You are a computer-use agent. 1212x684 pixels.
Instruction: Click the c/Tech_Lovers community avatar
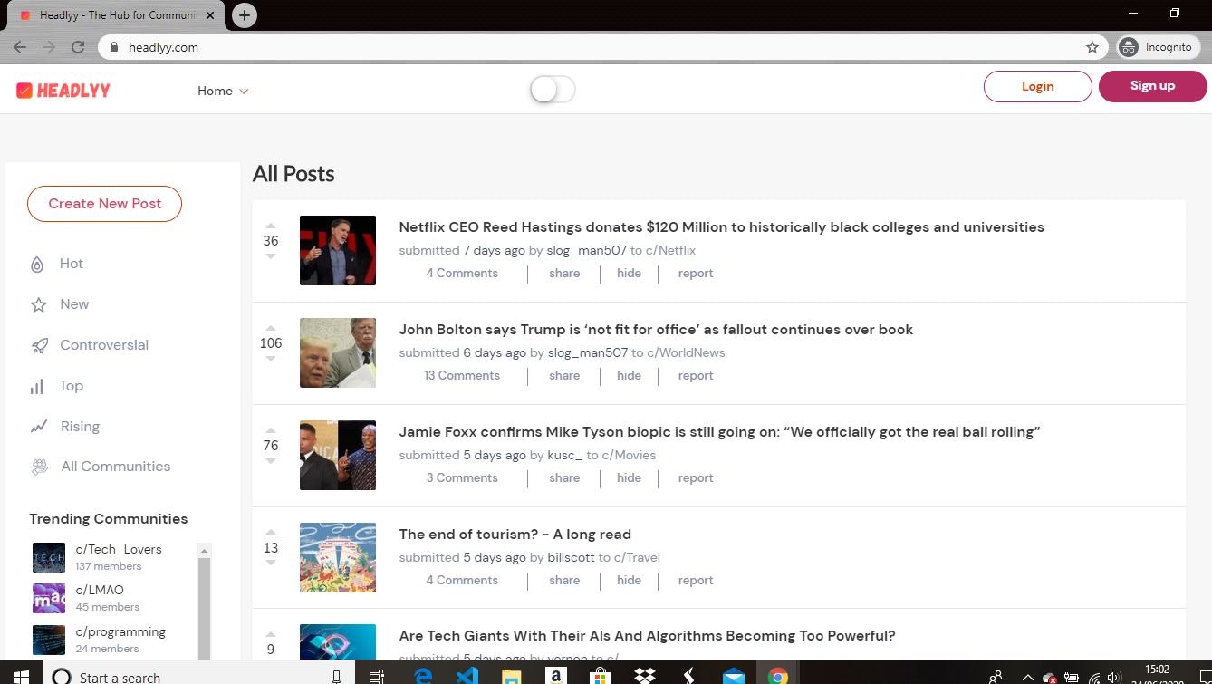point(49,557)
